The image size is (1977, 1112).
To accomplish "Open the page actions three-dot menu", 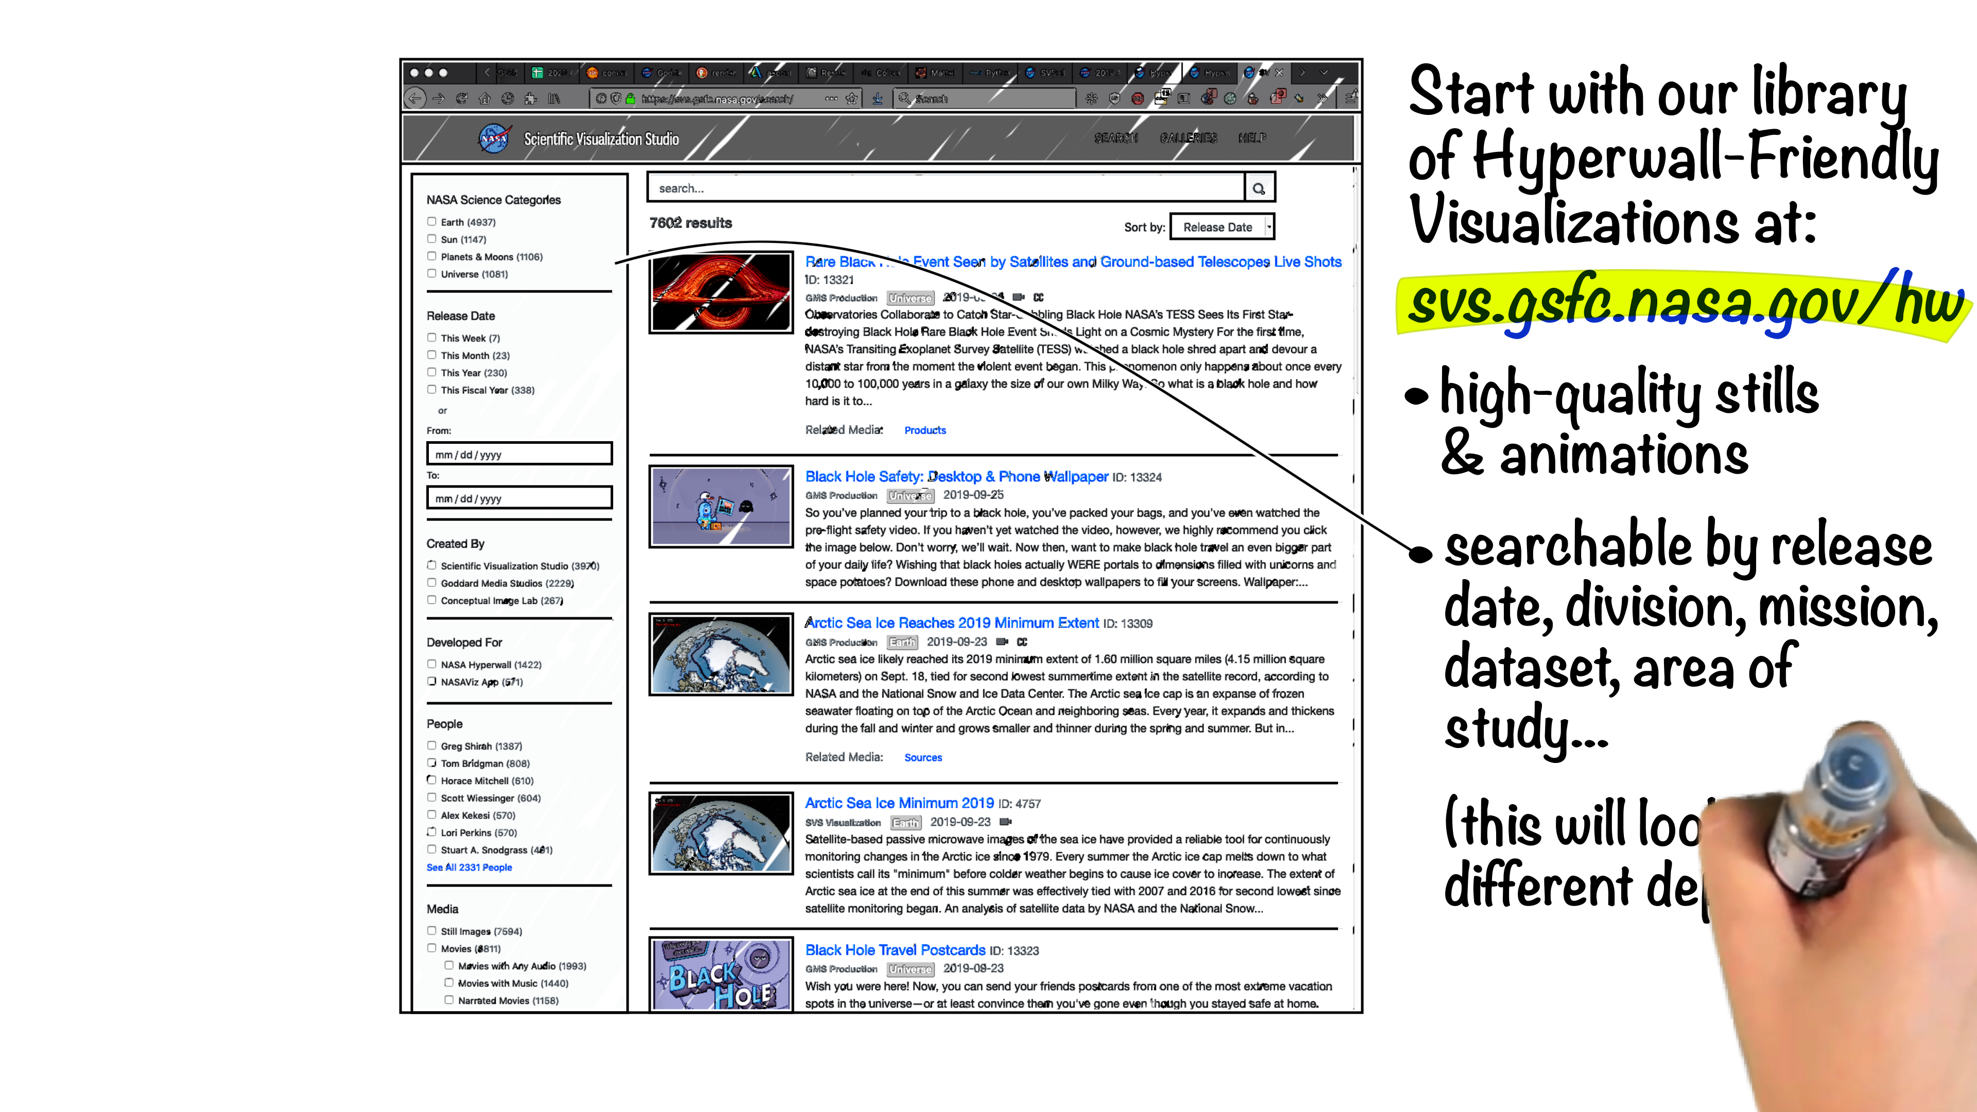I will (x=831, y=98).
